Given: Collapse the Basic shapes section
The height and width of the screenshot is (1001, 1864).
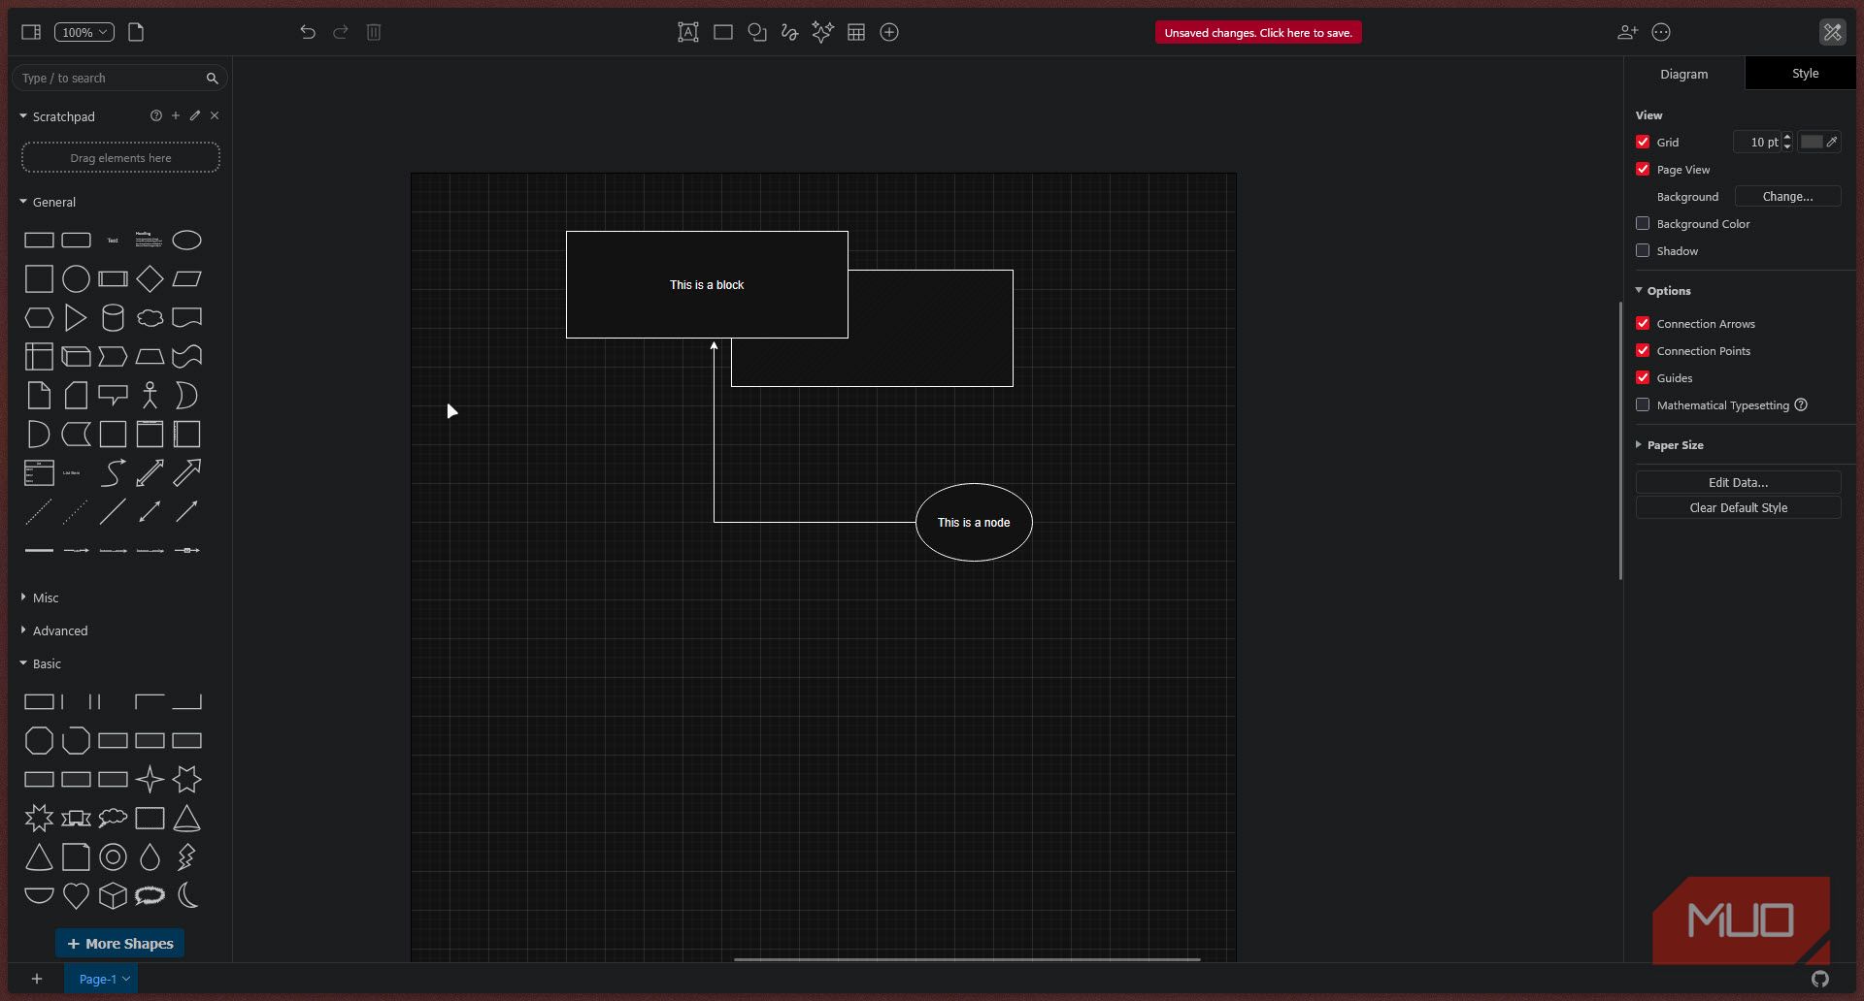Looking at the screenshot, I should click(x=41, y=663).
